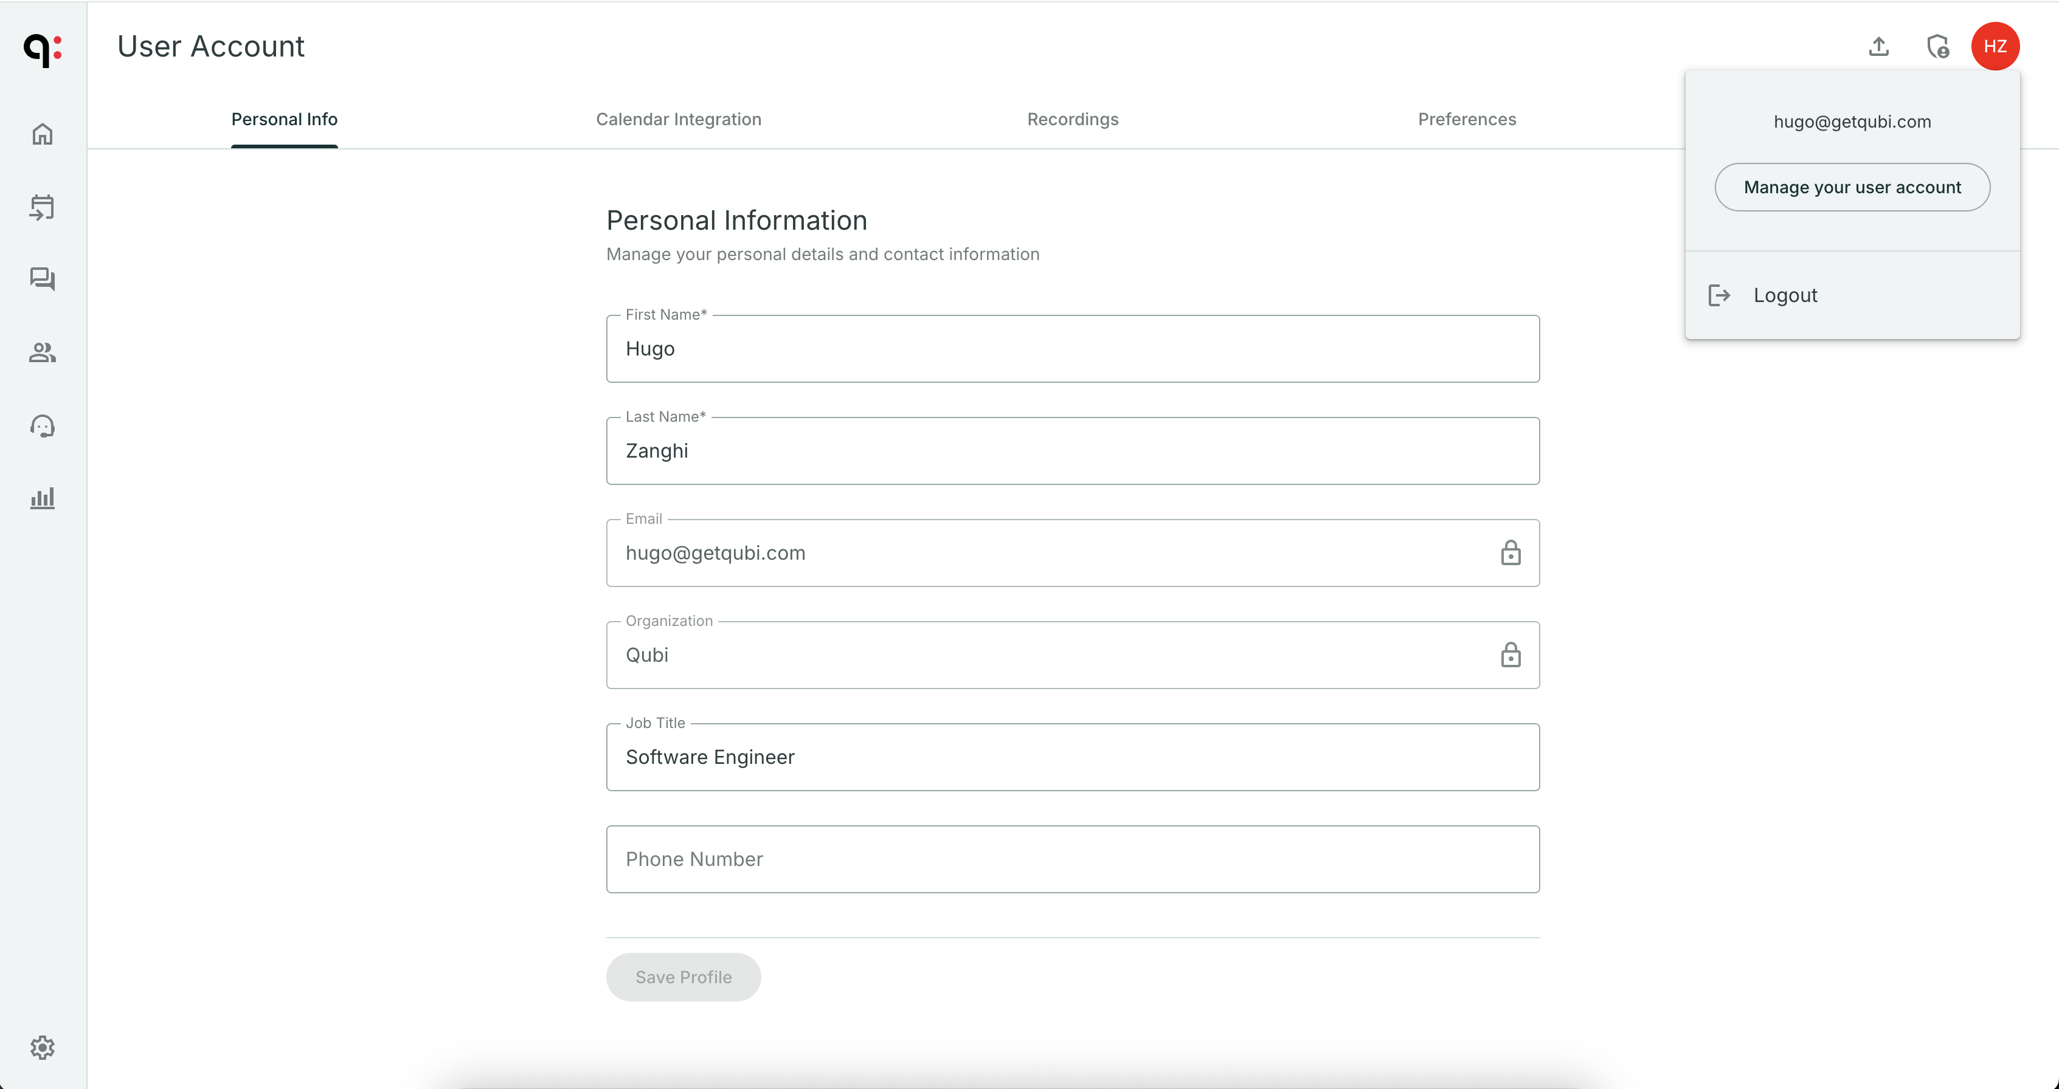The image size is (2059, 1089).
Task: Open the calendar meetings sidebar icon
Action: point(43,208)
